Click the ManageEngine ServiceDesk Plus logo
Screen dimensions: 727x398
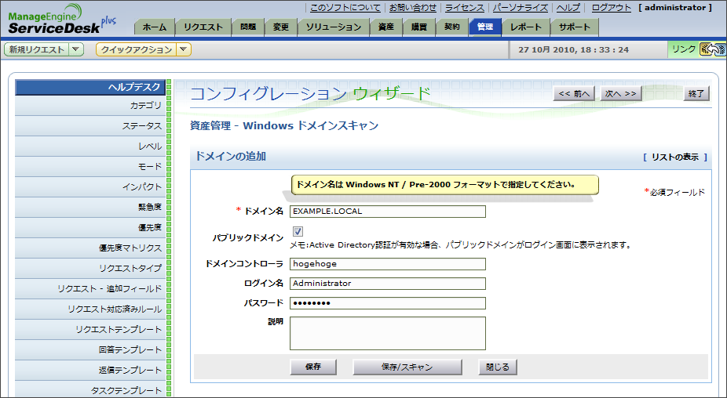click(61, 19)
